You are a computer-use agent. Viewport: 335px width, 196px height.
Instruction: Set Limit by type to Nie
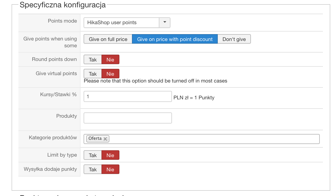(x=110, y=155)
